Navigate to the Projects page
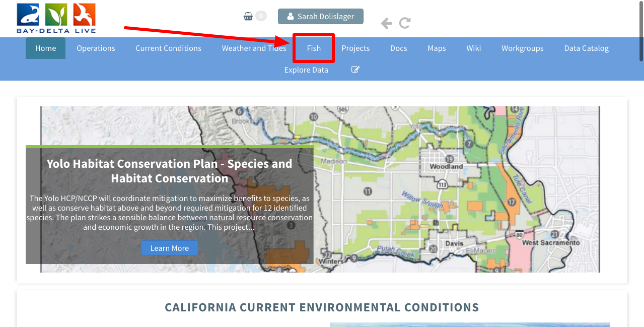 click(355, 48)
